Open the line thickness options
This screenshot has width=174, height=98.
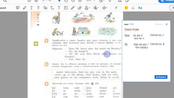click(133, 8)
